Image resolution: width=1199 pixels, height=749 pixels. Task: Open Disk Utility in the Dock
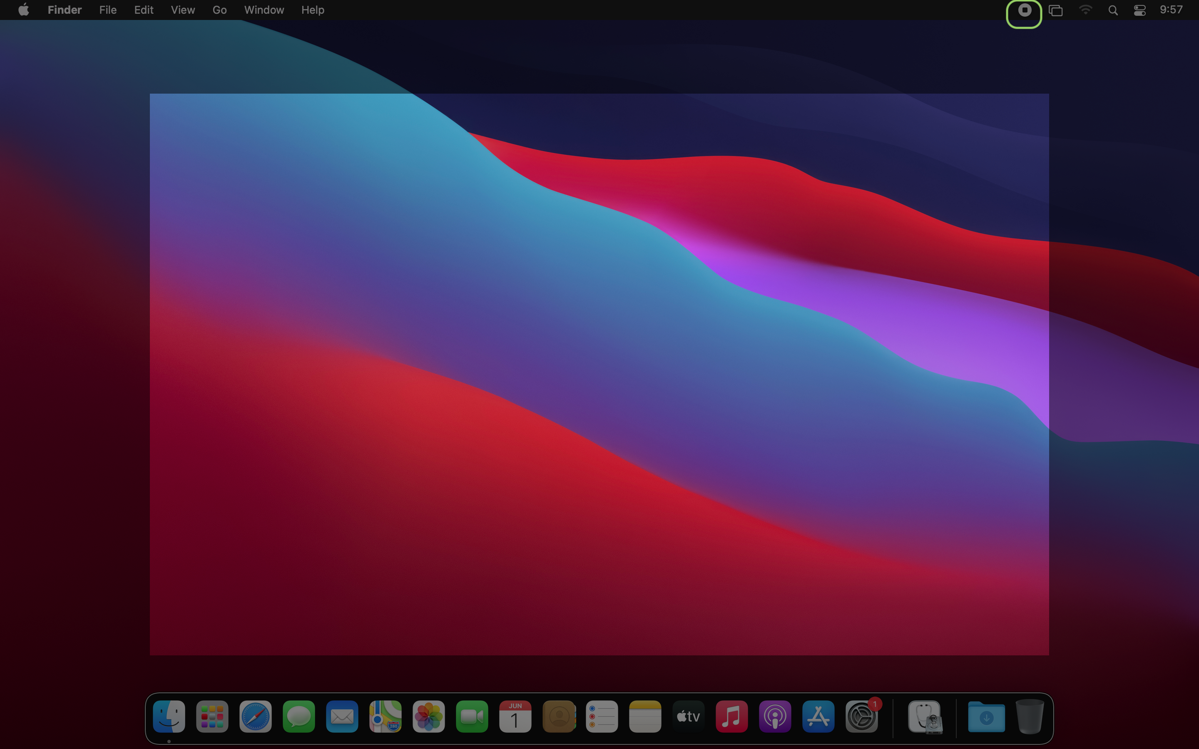pyautogui.click(x=925, y=716)
